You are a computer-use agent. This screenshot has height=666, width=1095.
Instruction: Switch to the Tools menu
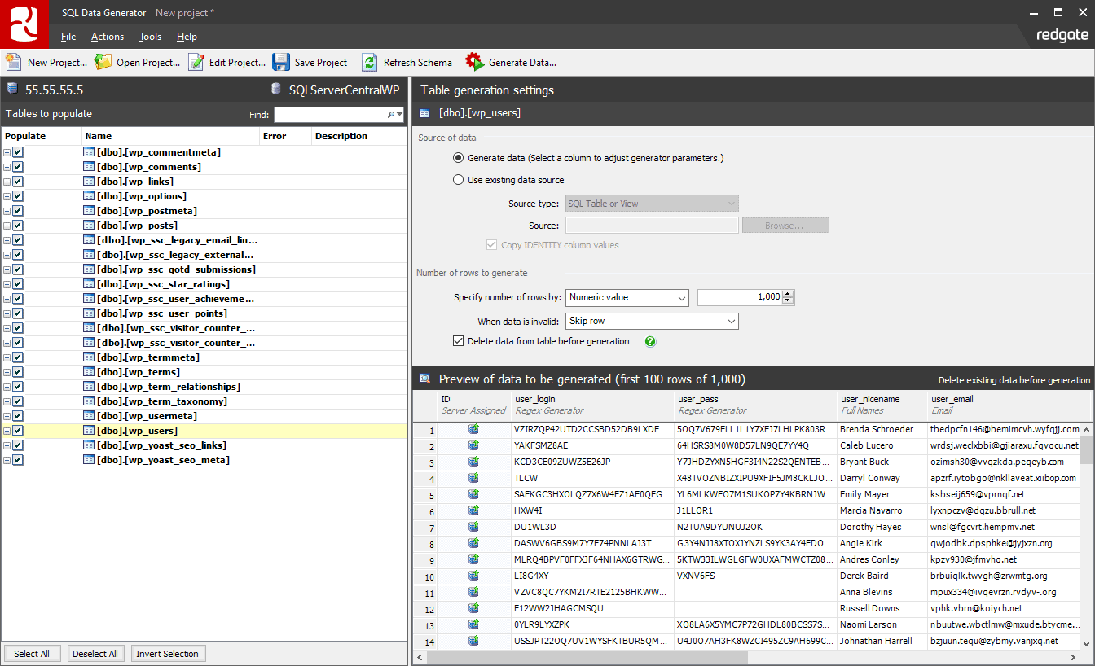150,36
